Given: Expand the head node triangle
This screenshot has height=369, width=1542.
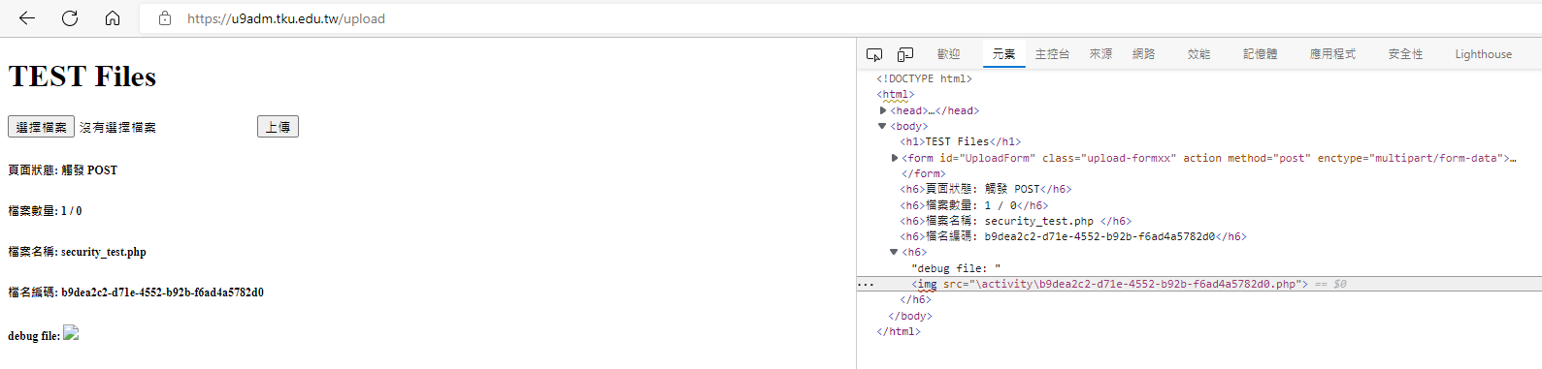Looking at the screenshot, I should click(883, 110).
